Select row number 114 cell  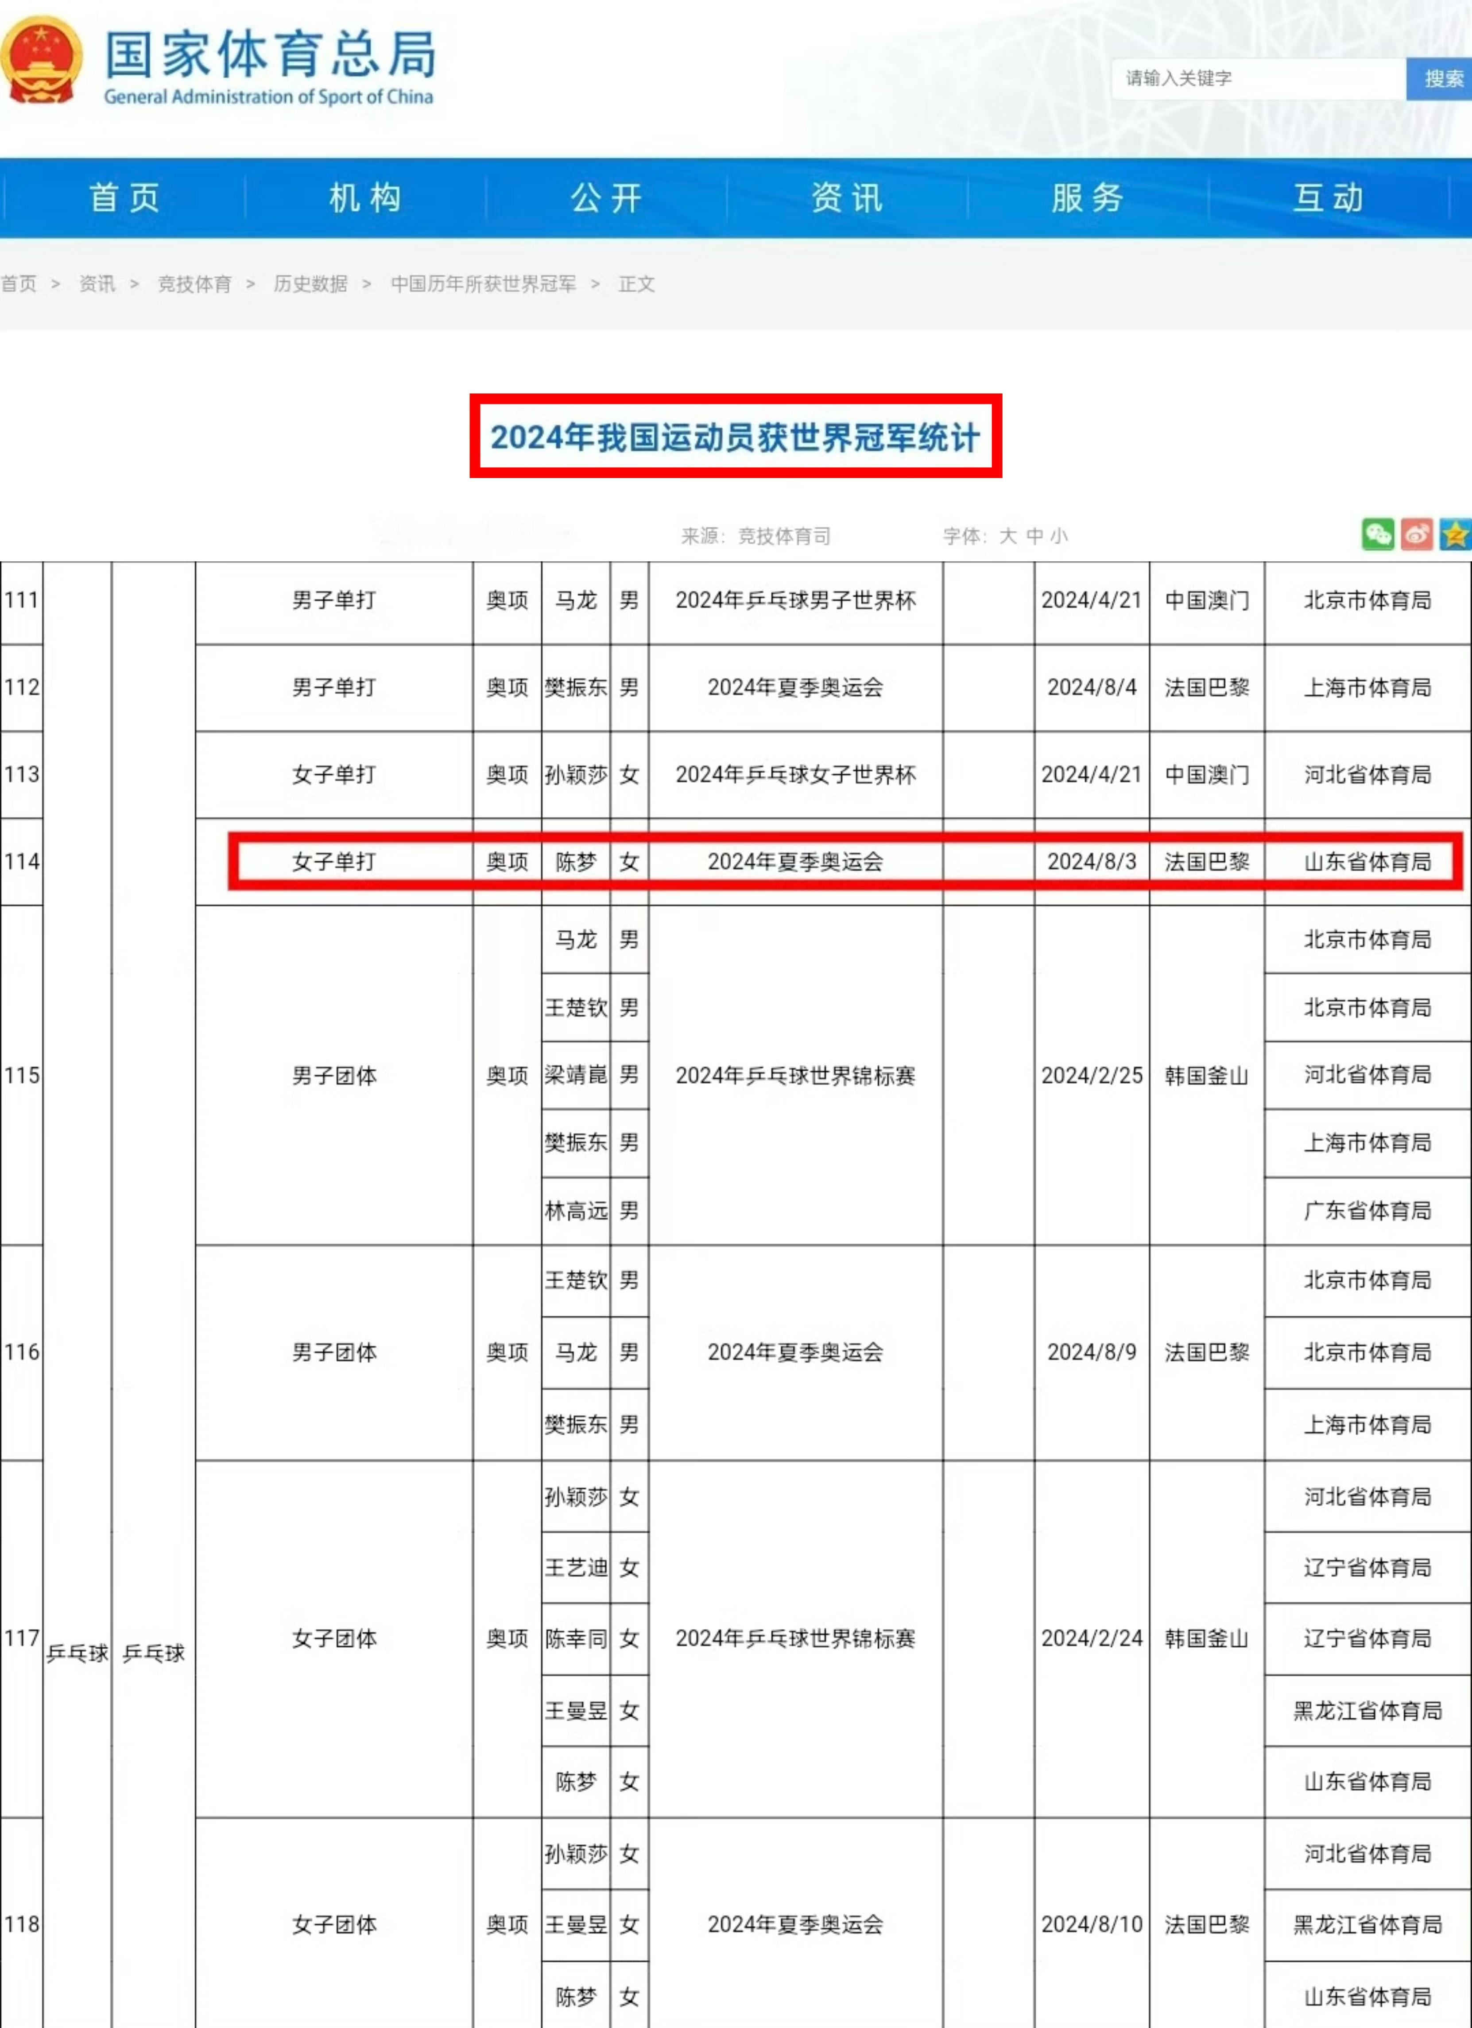[x=21, y=862]
